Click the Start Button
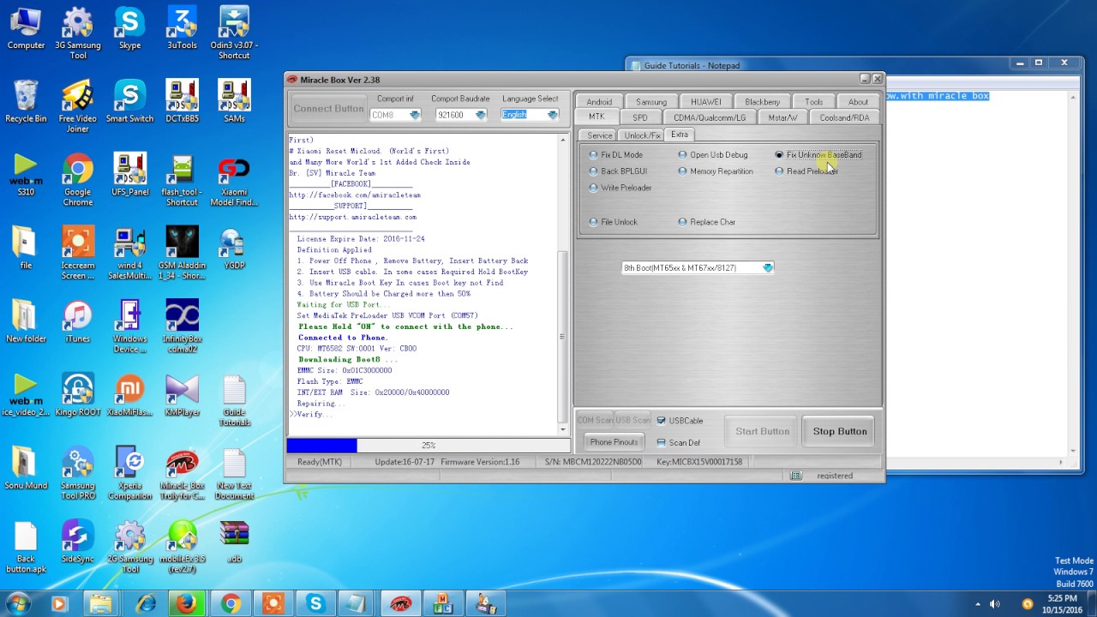The height and width of the screenshot is (617, 1097). (763, 431)
